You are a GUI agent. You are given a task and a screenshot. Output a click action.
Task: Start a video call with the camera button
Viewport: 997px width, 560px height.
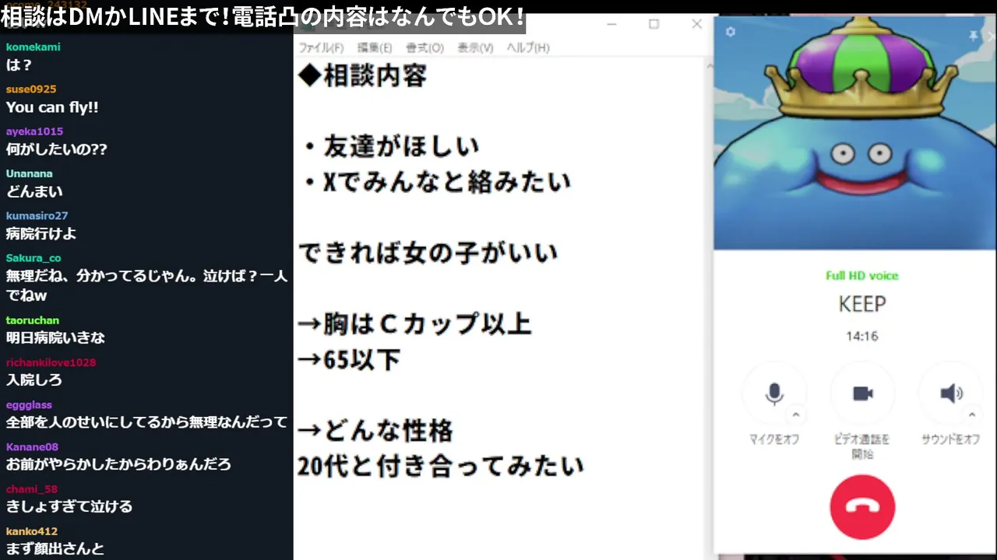point(863,394)
